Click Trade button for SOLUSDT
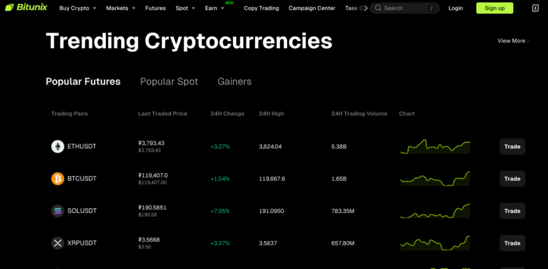This screenshot has height=269, width=548. [x=512, y=211]
